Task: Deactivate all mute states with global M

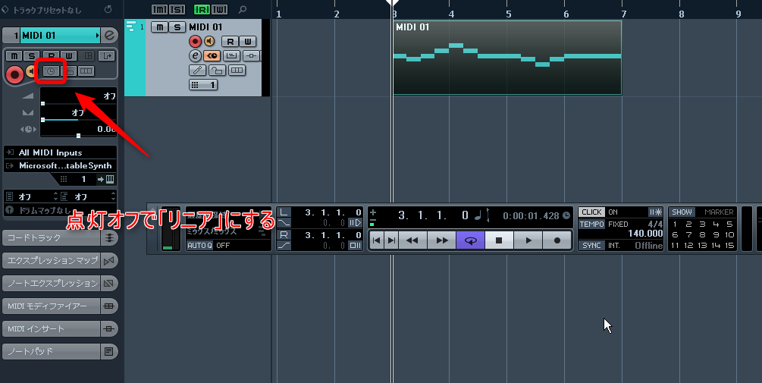Action: 159,9
